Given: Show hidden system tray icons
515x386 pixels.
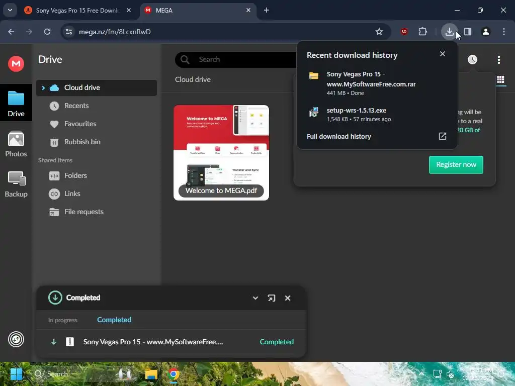Looking at the screenshot, I should 421,374.
